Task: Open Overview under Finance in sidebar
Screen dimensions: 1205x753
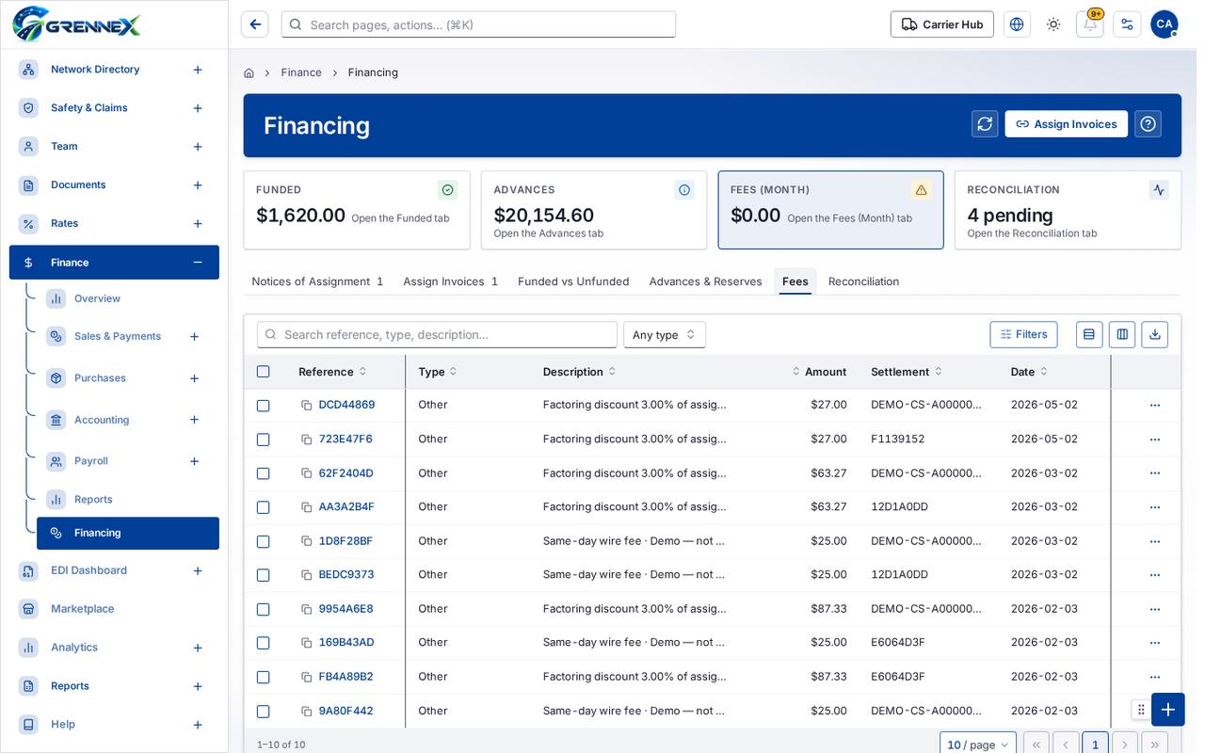Action: pos(97,298)
